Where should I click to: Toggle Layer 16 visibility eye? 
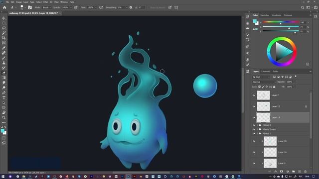pyautogui.click(x=254, y=152)
